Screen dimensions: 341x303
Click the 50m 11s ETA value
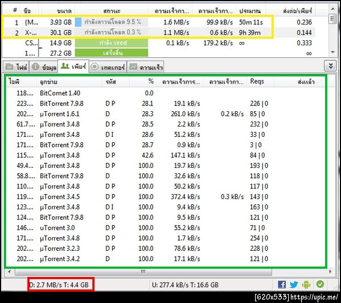251,22
